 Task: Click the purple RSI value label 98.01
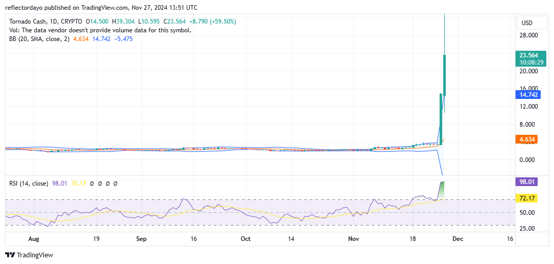[x=526, y=182]
